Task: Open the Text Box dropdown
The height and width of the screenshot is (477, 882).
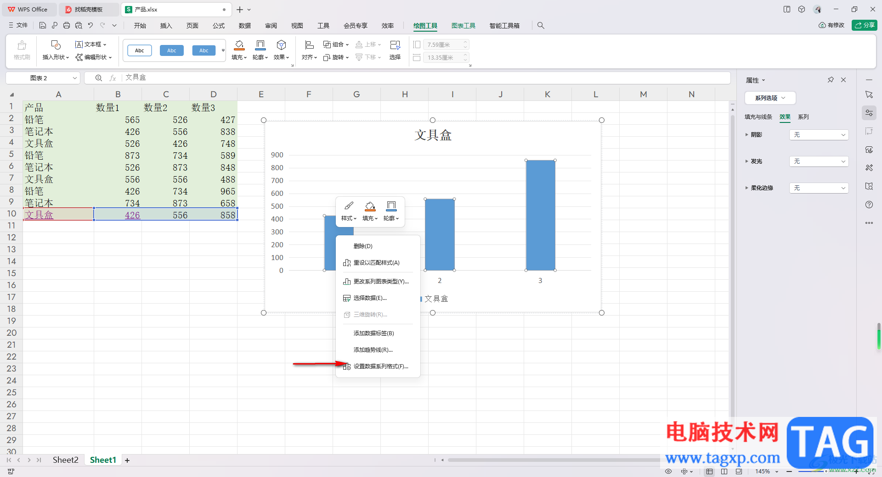Action: pos(91,44)
